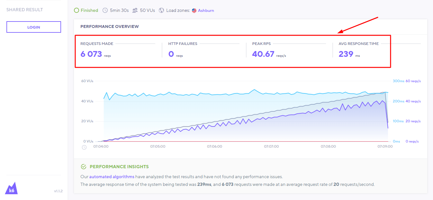
Task: Click the green checkmark Performance Insights icon
Action: tap(84, 167)
